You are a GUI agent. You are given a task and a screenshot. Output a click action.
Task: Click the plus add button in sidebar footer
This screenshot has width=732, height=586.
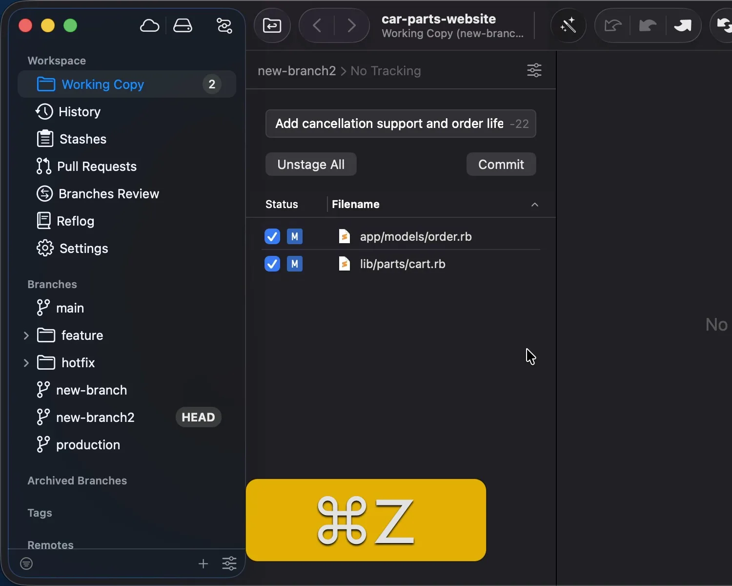click(203, 564)
